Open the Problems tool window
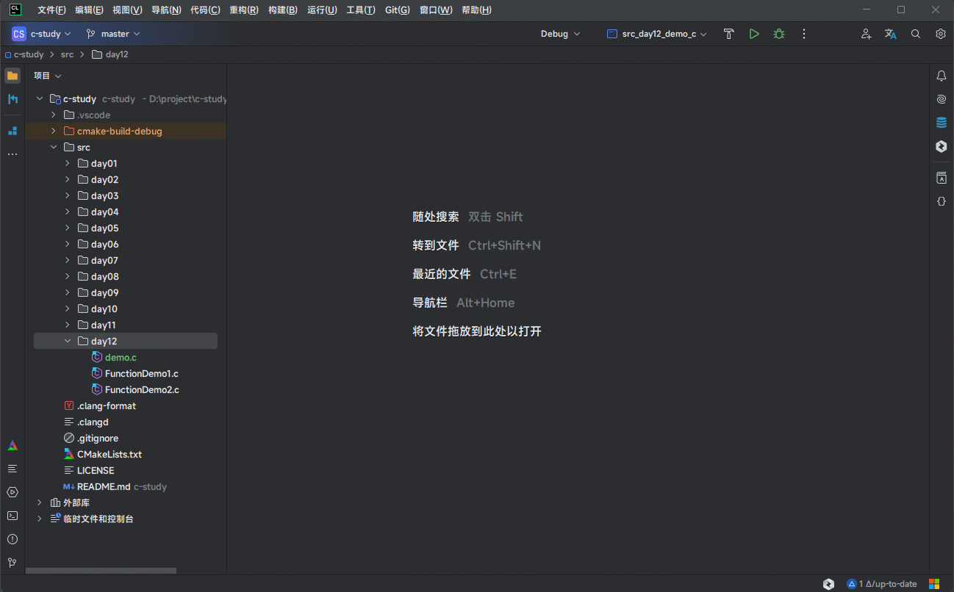This screenshot has width=954, height=592. 12,539
